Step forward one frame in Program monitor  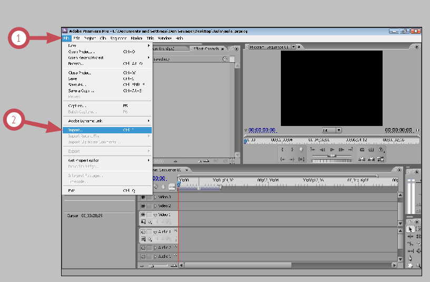(x=341, y=150)
